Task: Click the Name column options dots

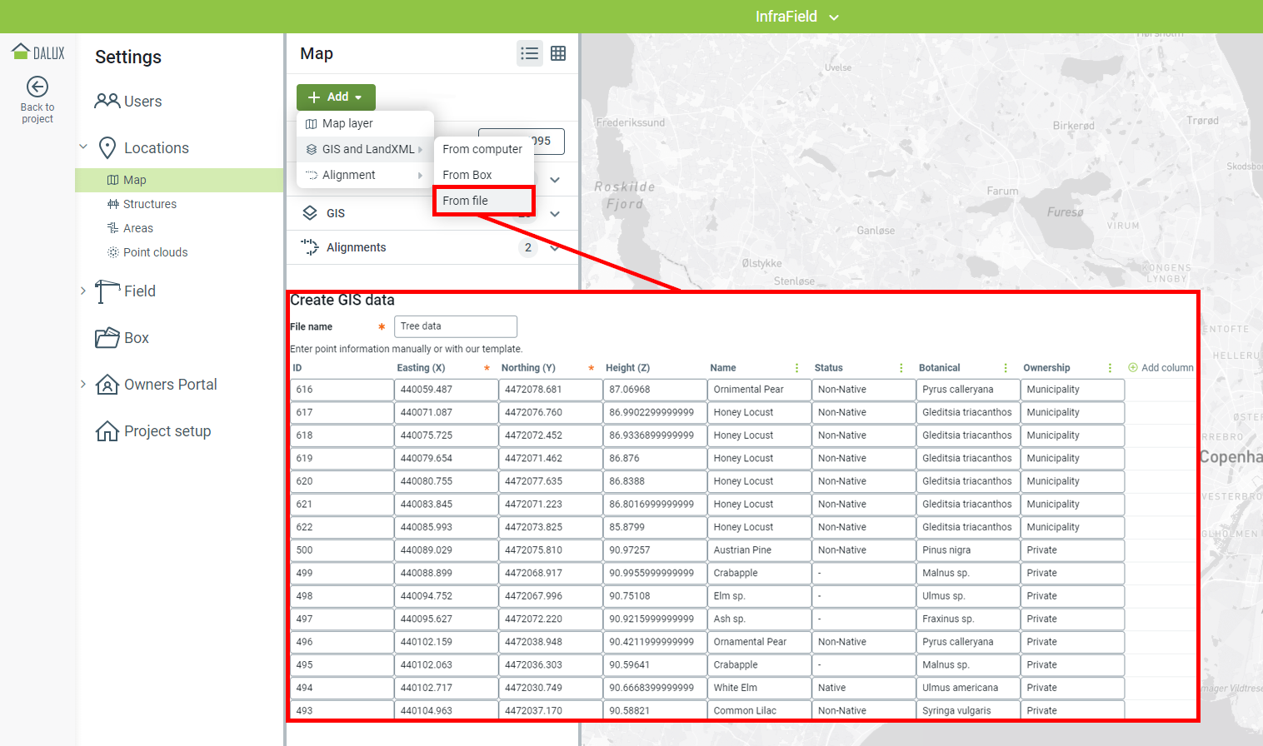Action: 796,368
